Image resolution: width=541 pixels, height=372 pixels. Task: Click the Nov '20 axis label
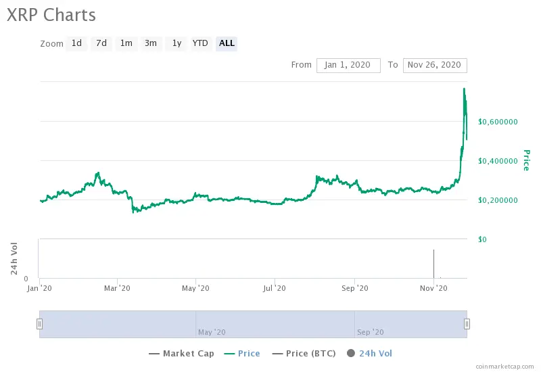point(433,288)
